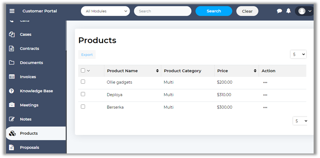Open action dots for Berserka row
Viewport: 320px width, 158px height.
265,108
